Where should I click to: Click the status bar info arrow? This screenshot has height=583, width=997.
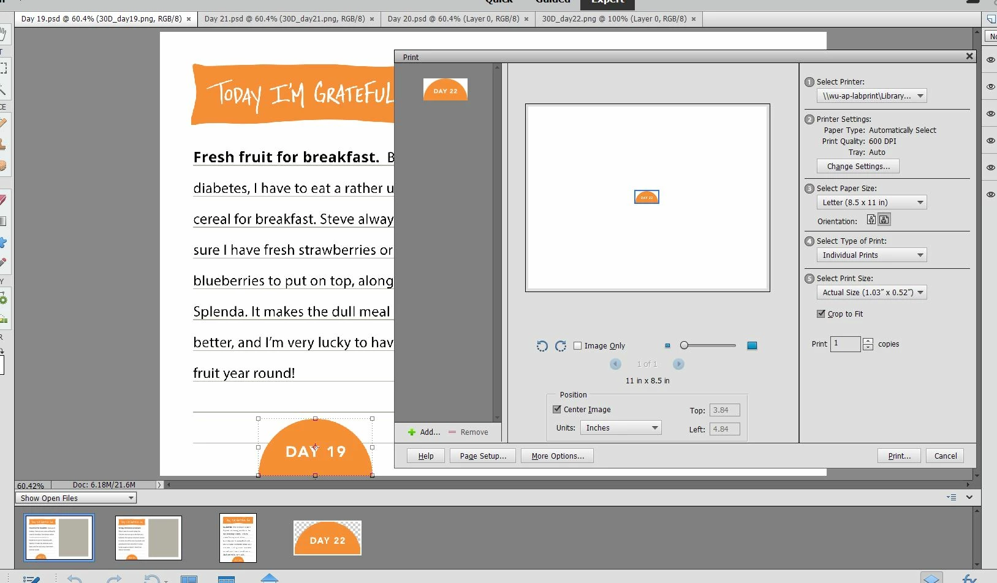(x=159, y=484)
